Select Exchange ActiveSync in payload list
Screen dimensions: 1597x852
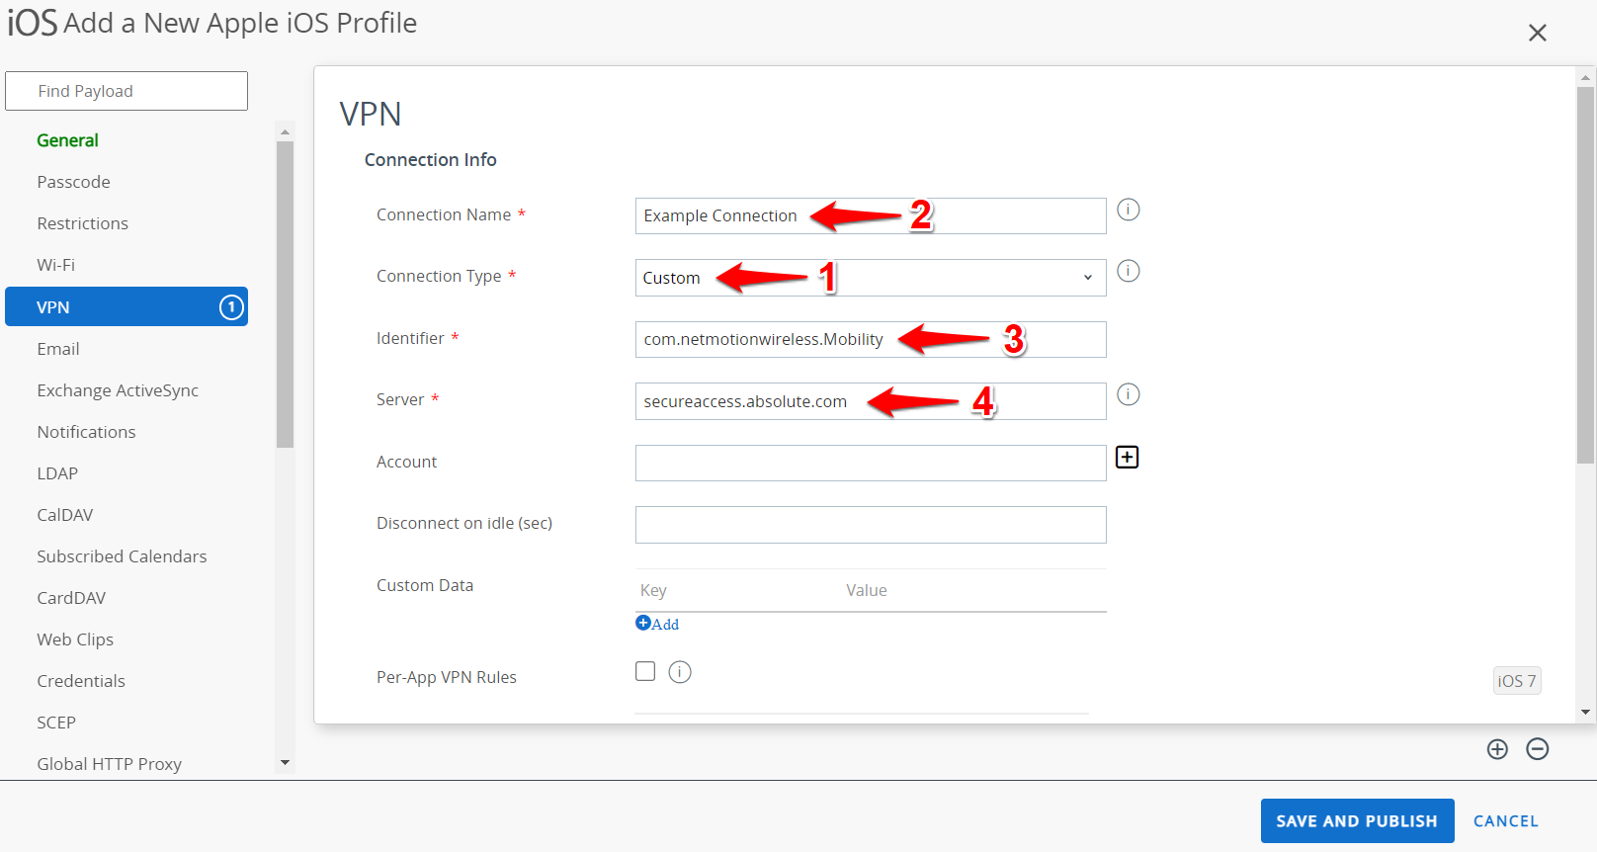pyautogui.click(x=118, y=390)
